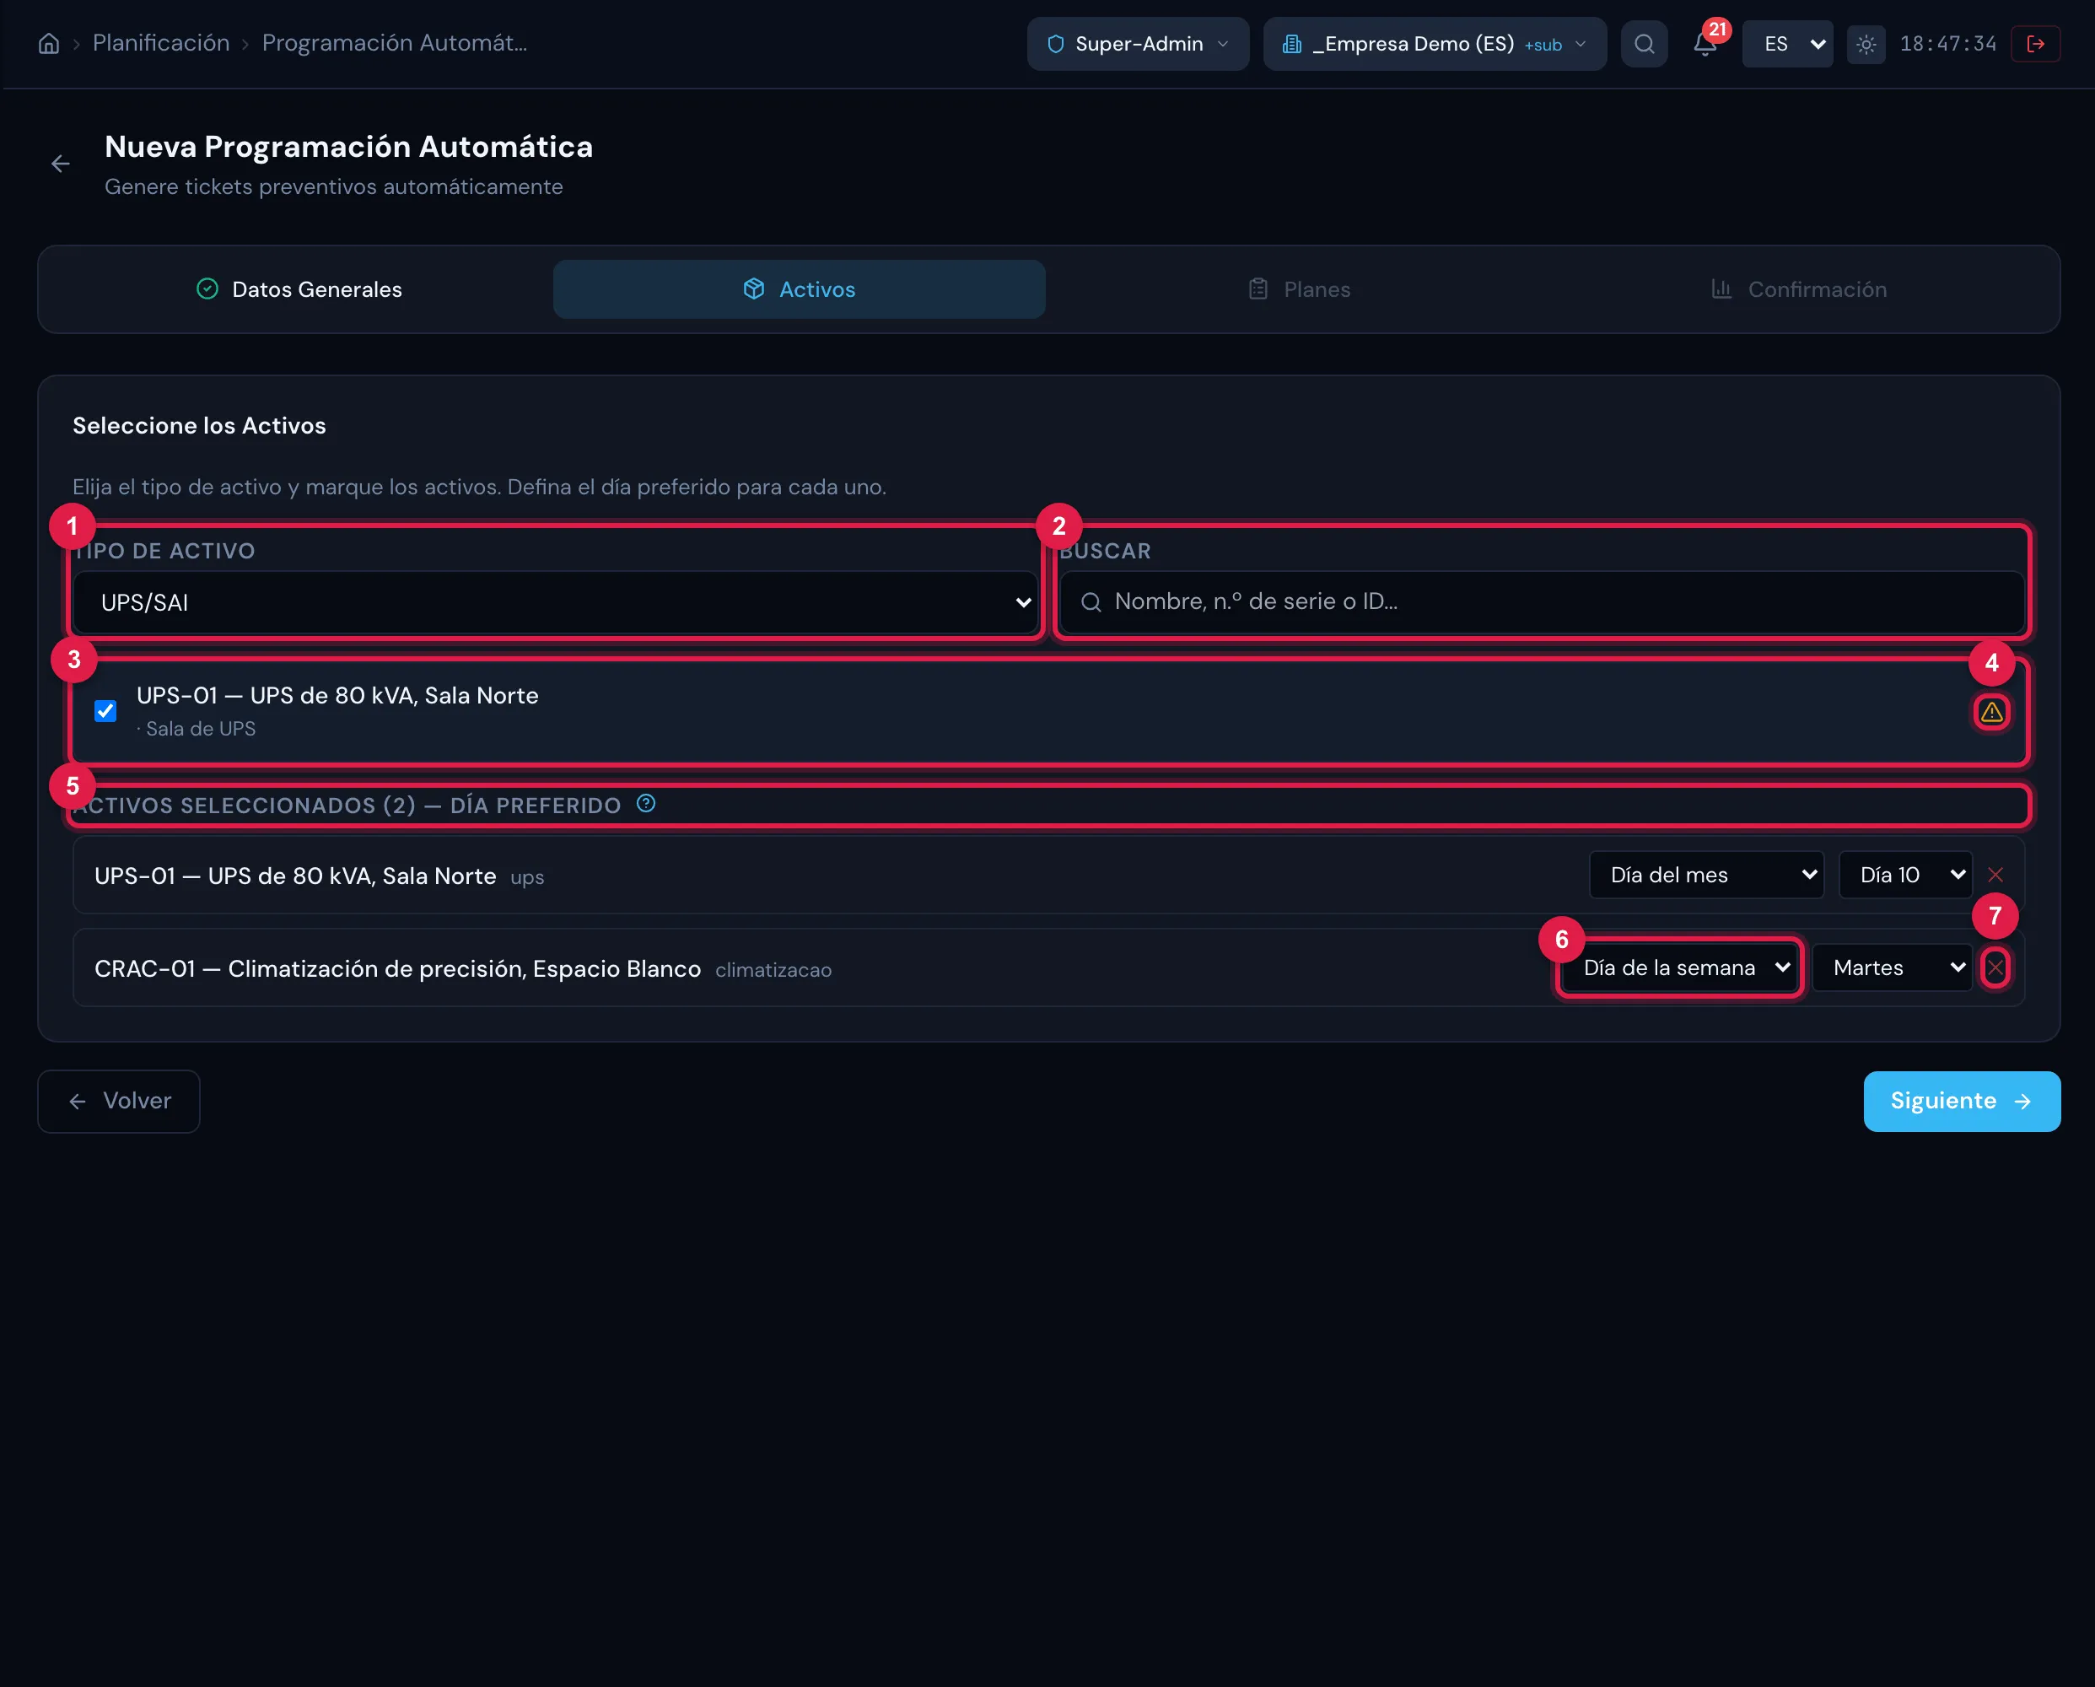
Task: Go to the Planes step tab
Action: pos(1299,289)
